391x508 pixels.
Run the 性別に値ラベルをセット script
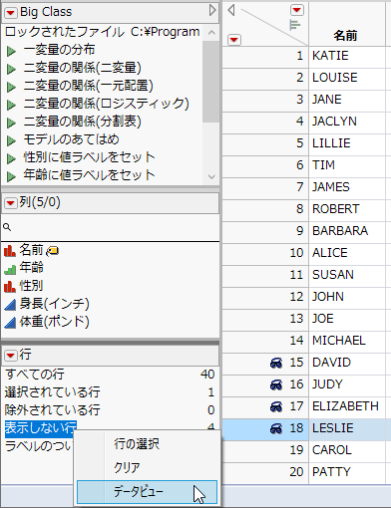(x=11, y=158)
